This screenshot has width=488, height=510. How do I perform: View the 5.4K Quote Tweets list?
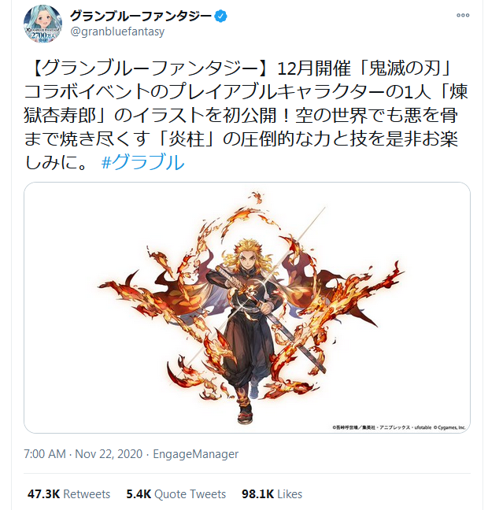[x=176, y=493]
